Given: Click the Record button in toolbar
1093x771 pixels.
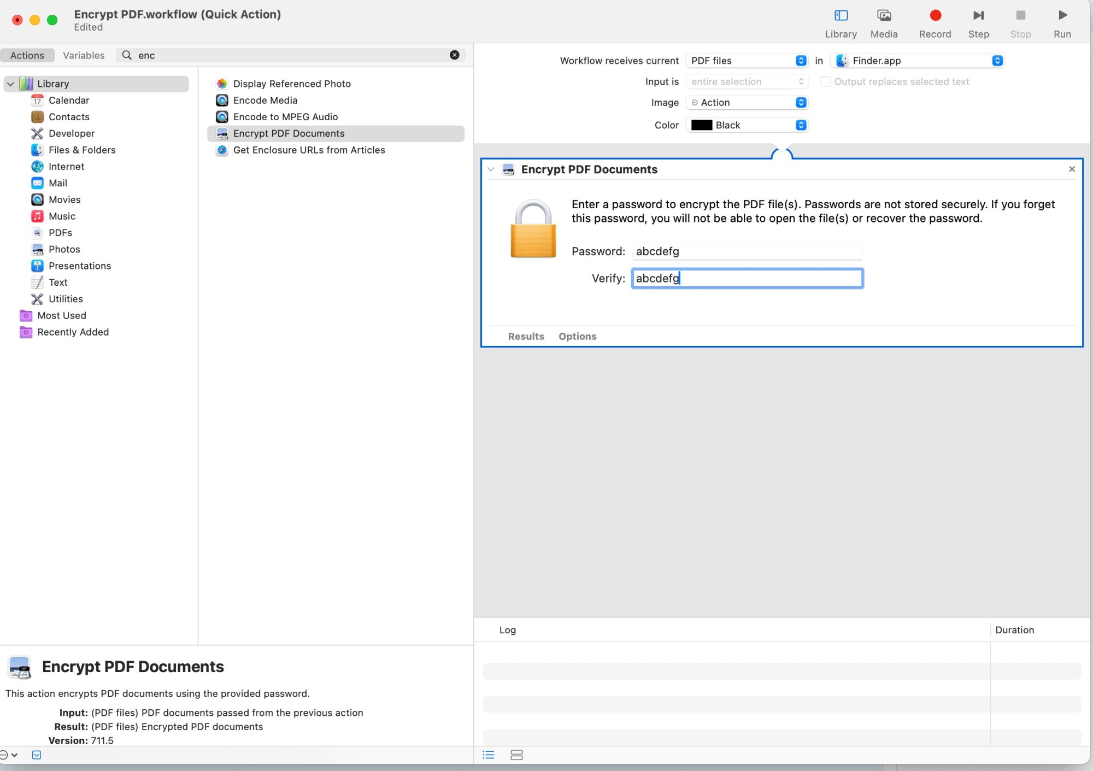Looking at the screenshot, I should coord(935,16).
